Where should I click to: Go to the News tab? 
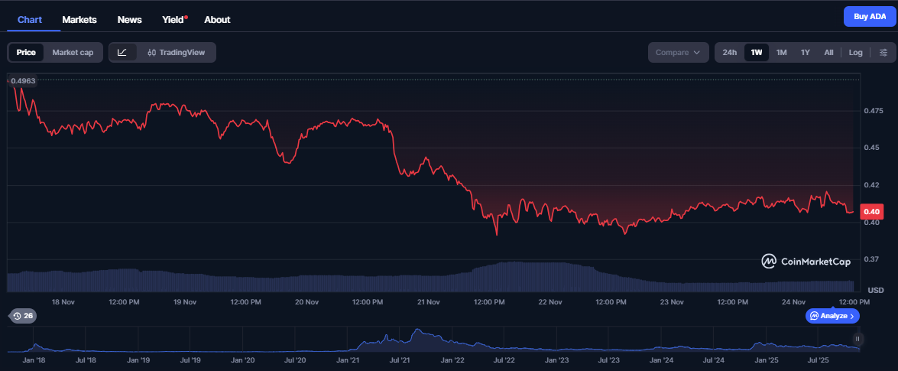tap(129, 19)
